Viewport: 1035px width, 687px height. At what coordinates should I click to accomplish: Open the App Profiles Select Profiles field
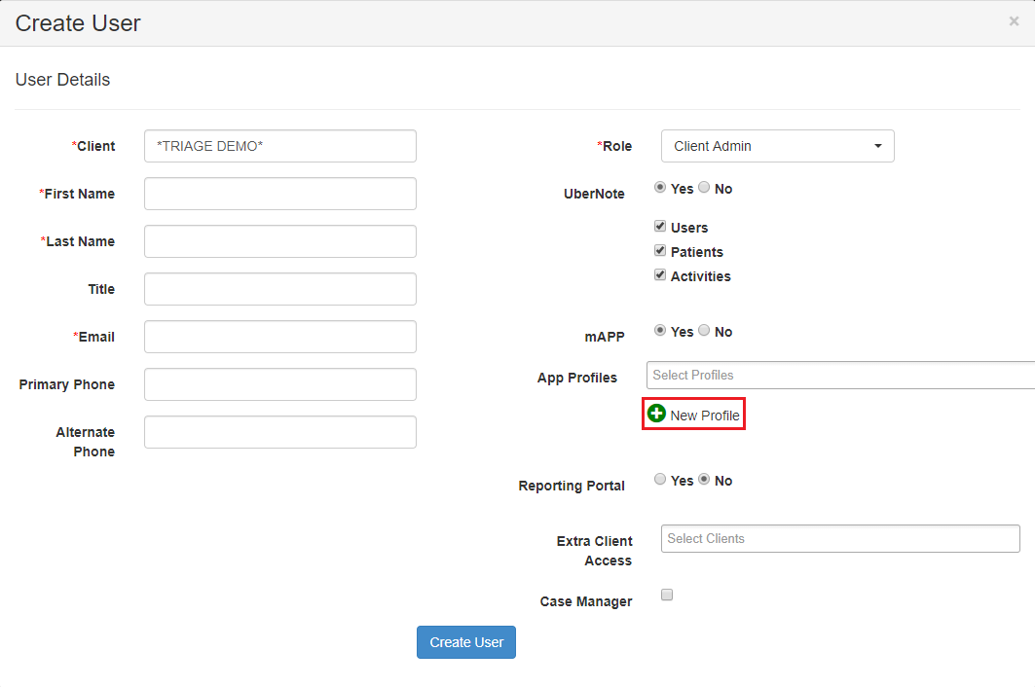pyautogui.click(x=840, y=375)
